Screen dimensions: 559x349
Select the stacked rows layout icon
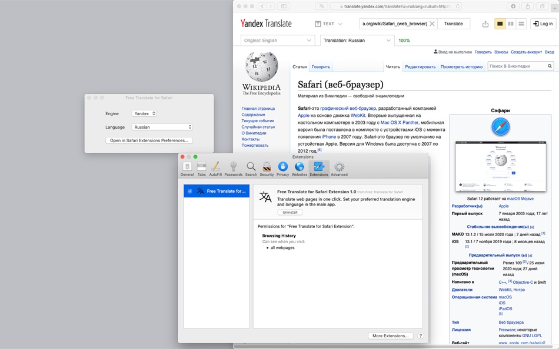(521, 24)
